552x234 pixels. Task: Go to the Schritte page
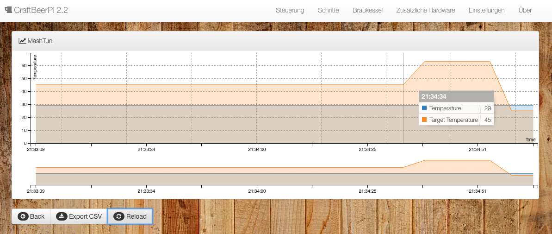pyautogui.click(x=328, y=10)
